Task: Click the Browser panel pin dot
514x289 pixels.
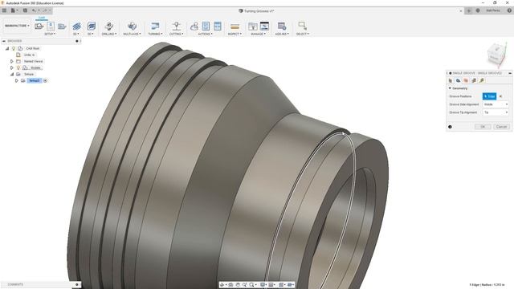Action: coord(77,41)
